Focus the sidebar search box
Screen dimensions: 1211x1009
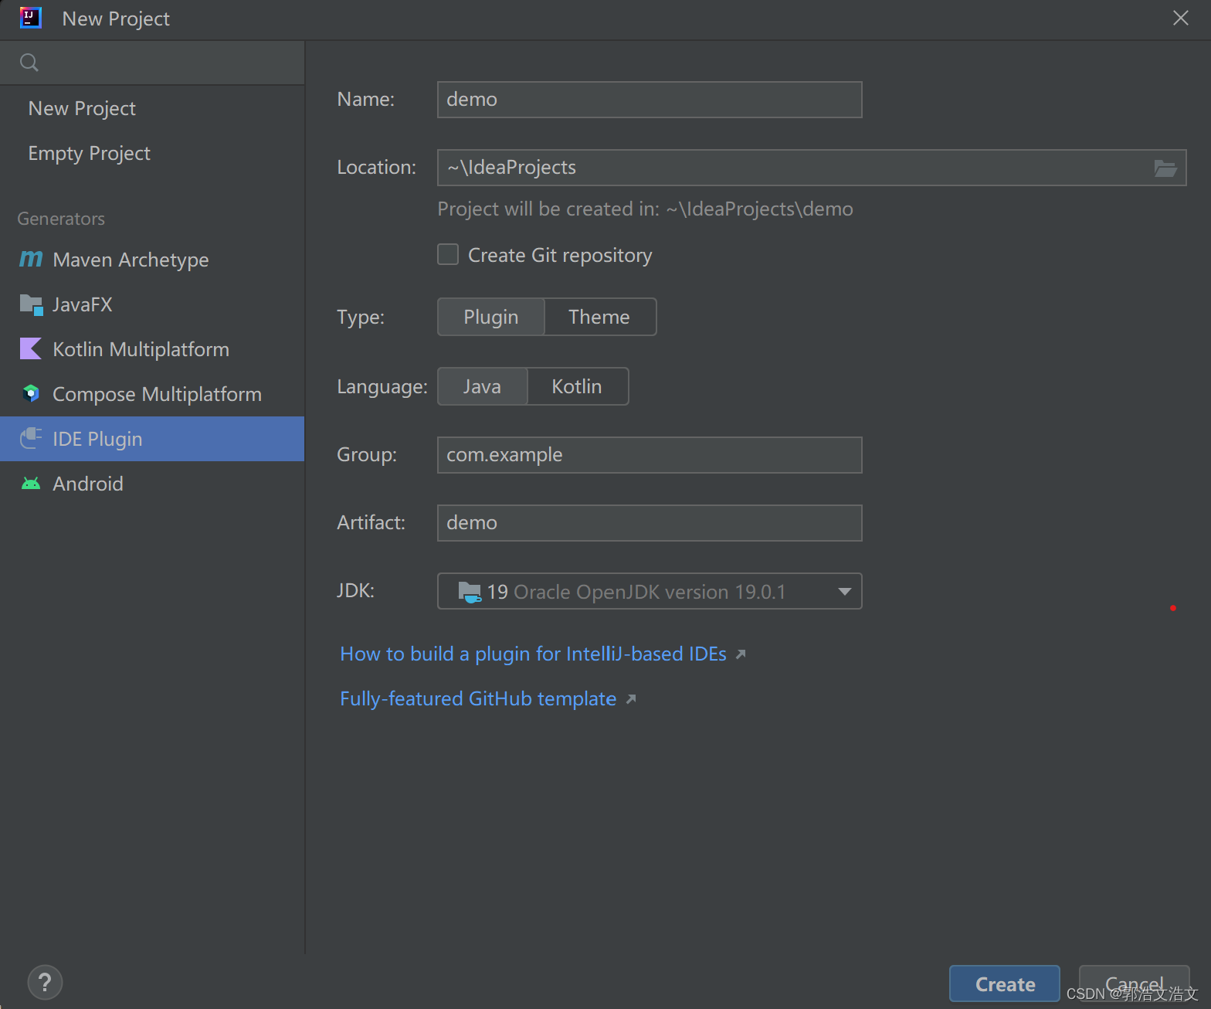(152, 63)
